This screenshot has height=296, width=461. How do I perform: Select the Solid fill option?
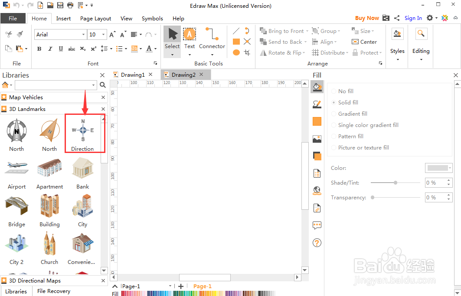[x=345, y=102]
